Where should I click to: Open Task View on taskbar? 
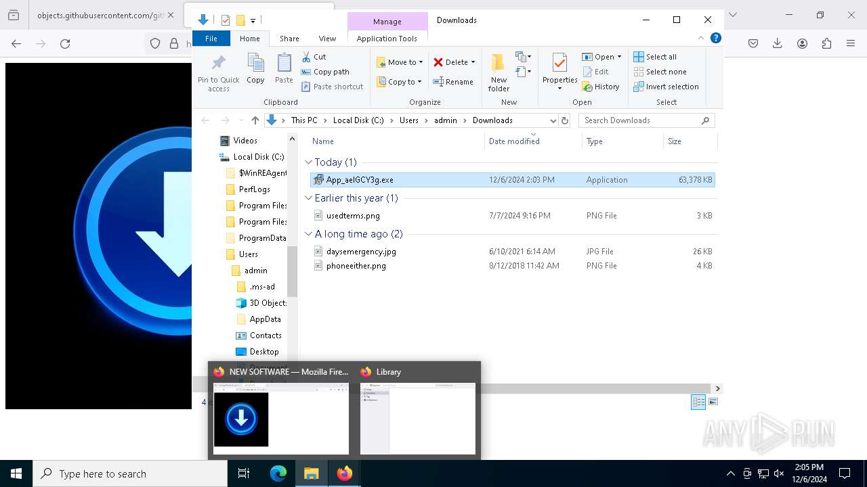point(244,473)
